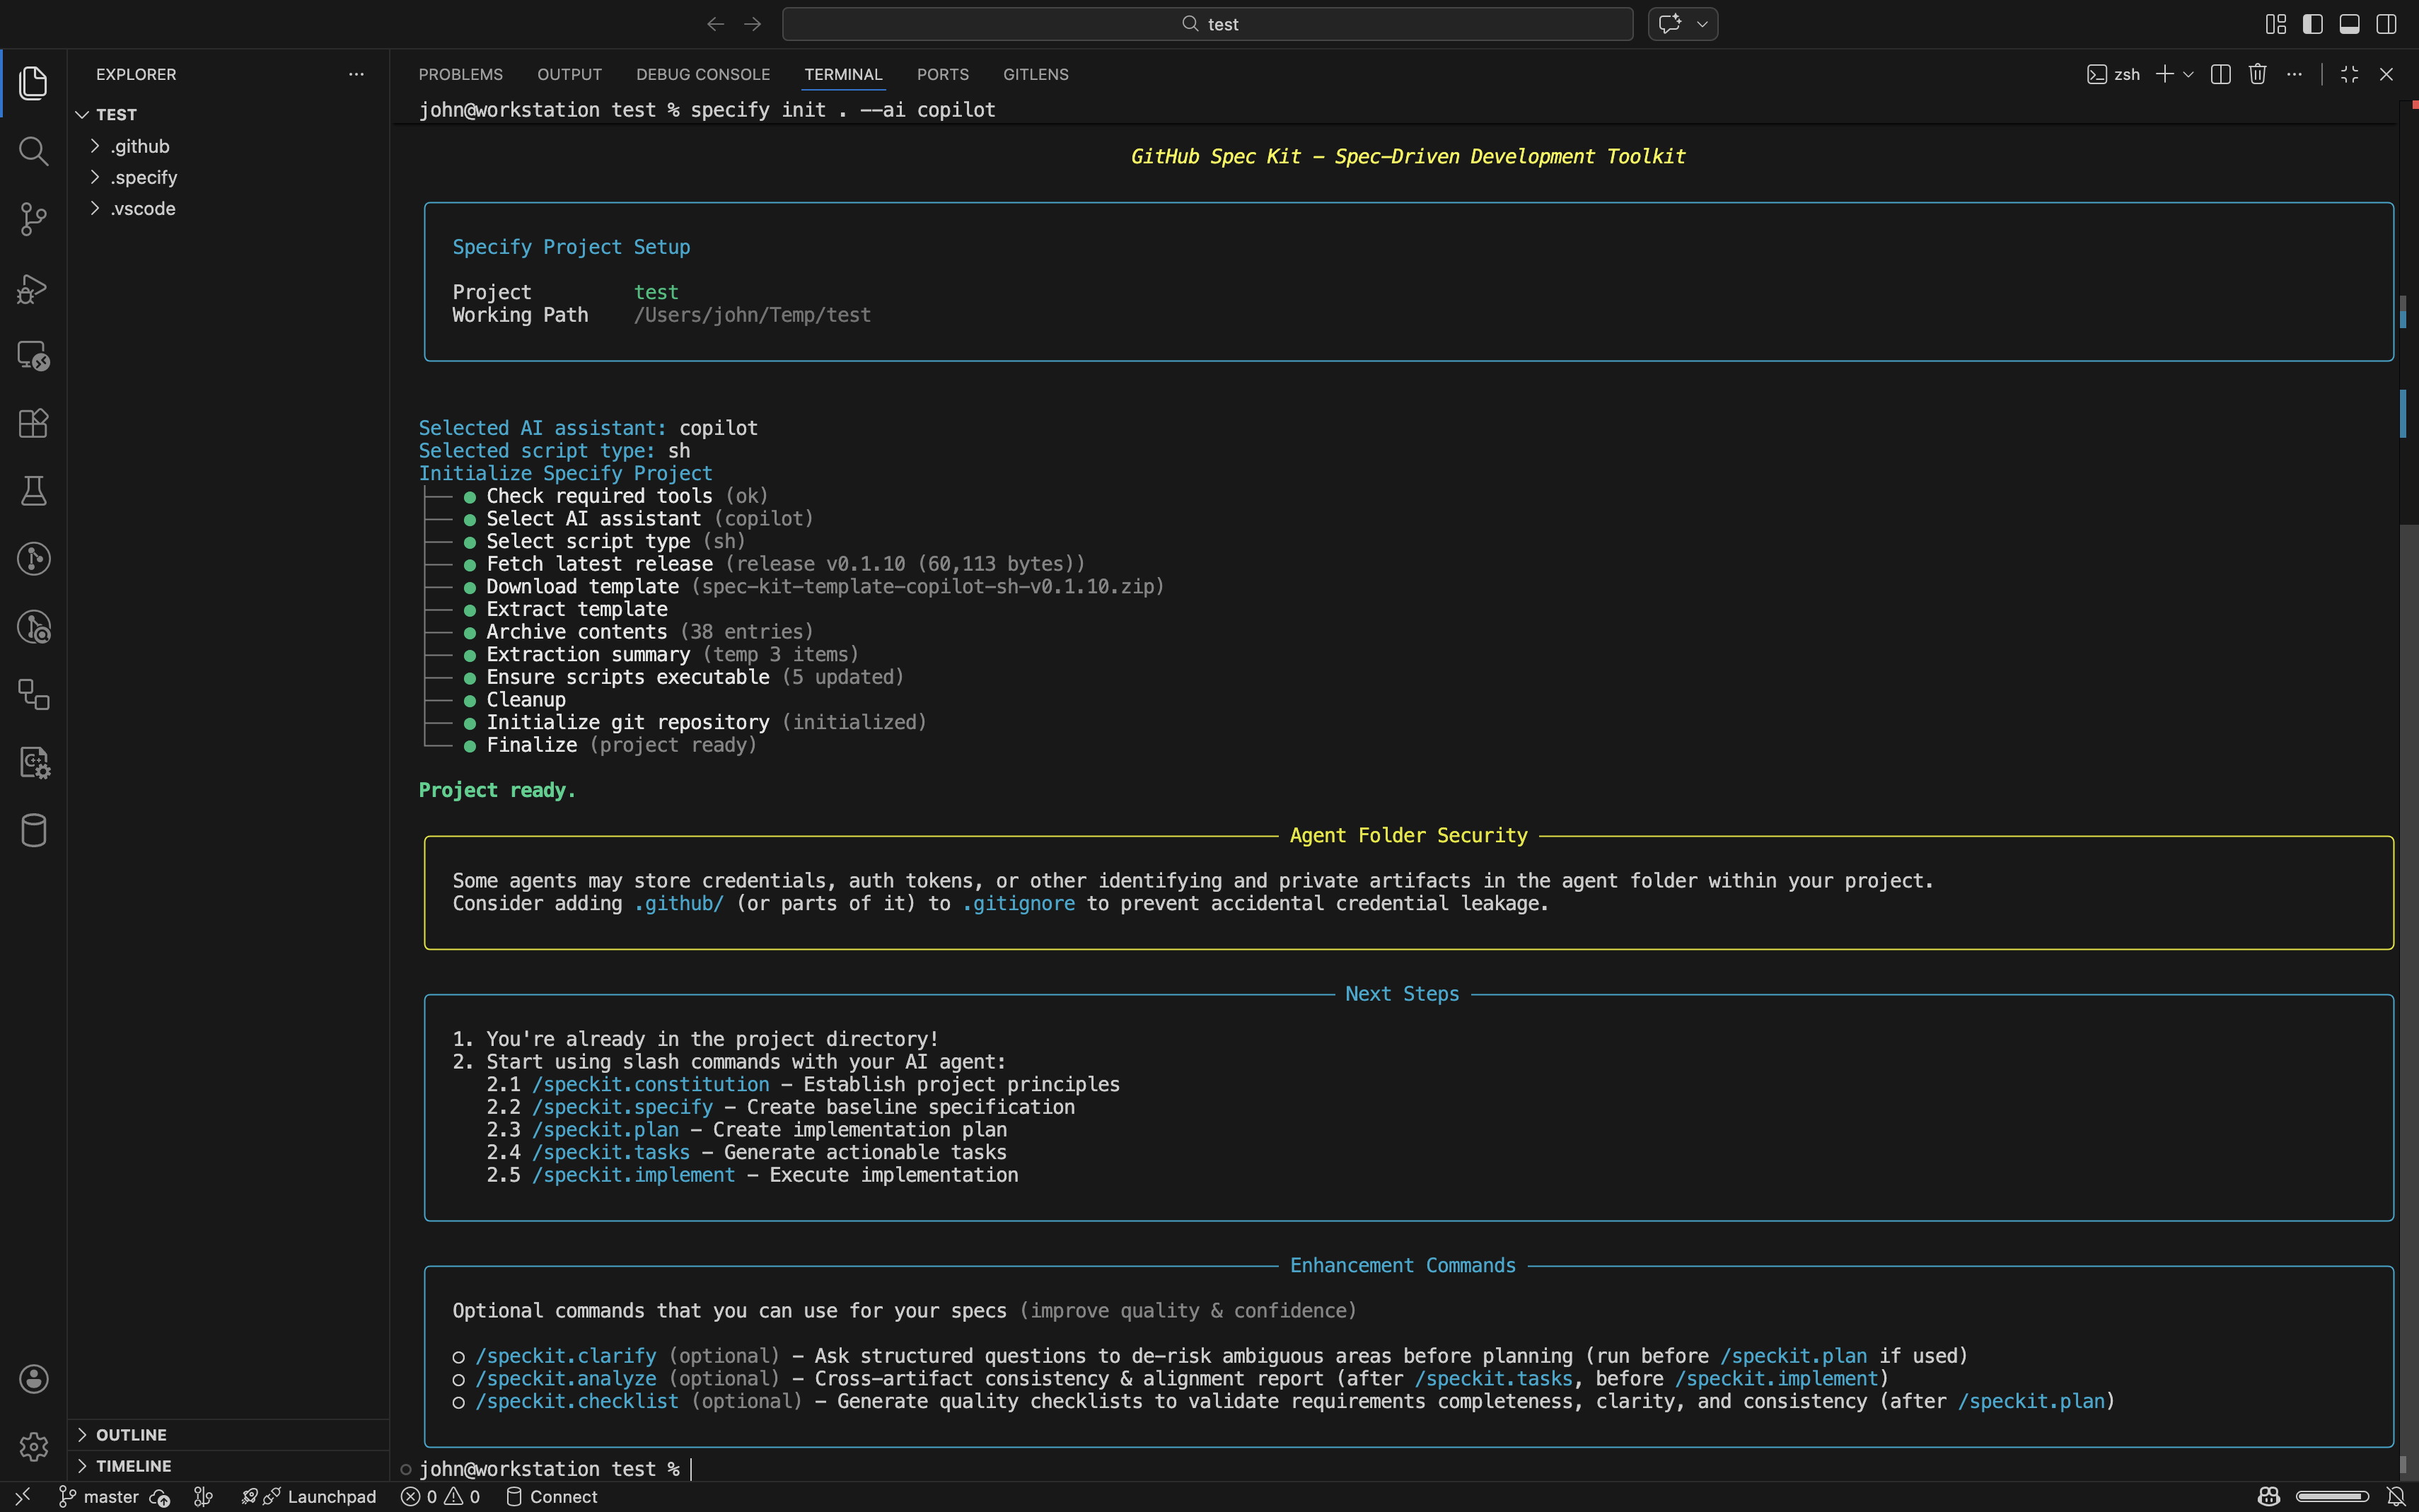
Task: Open the Testing flask view
Action: point(33,491)
